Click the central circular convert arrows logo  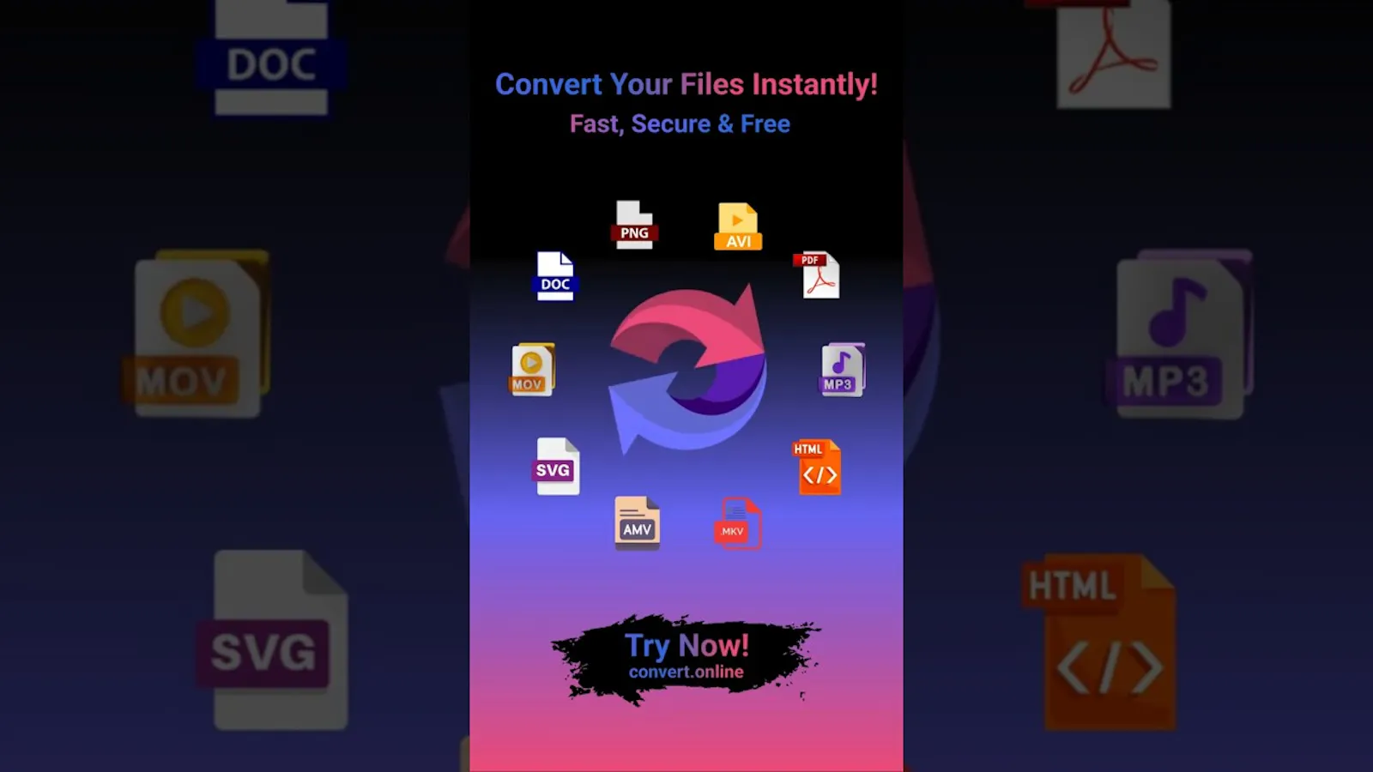point(686,369)
